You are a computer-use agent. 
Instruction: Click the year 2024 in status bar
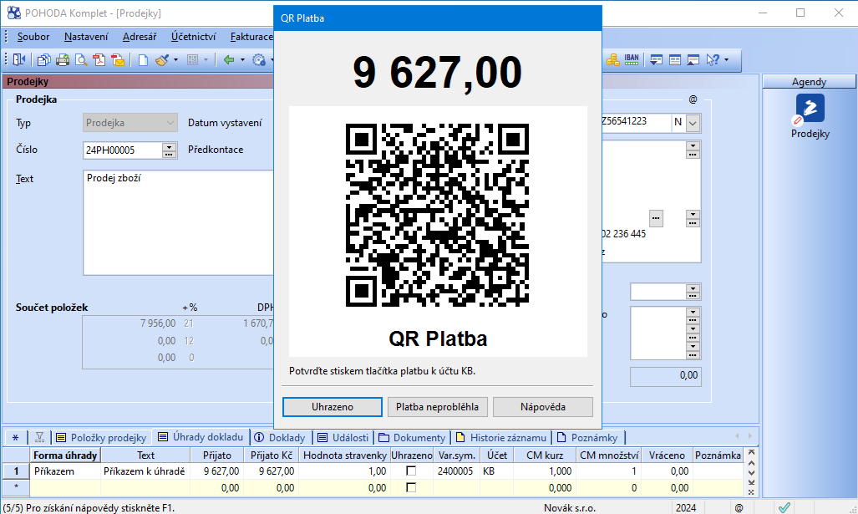coord(686,507)
